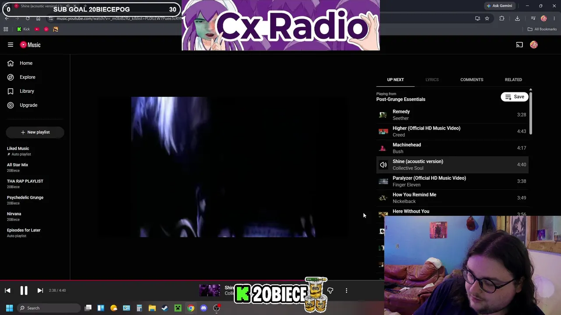This screenshot has width=561, height=315.
Task: Open OBS Studio from the taskbar
Action: coord(217,308)
